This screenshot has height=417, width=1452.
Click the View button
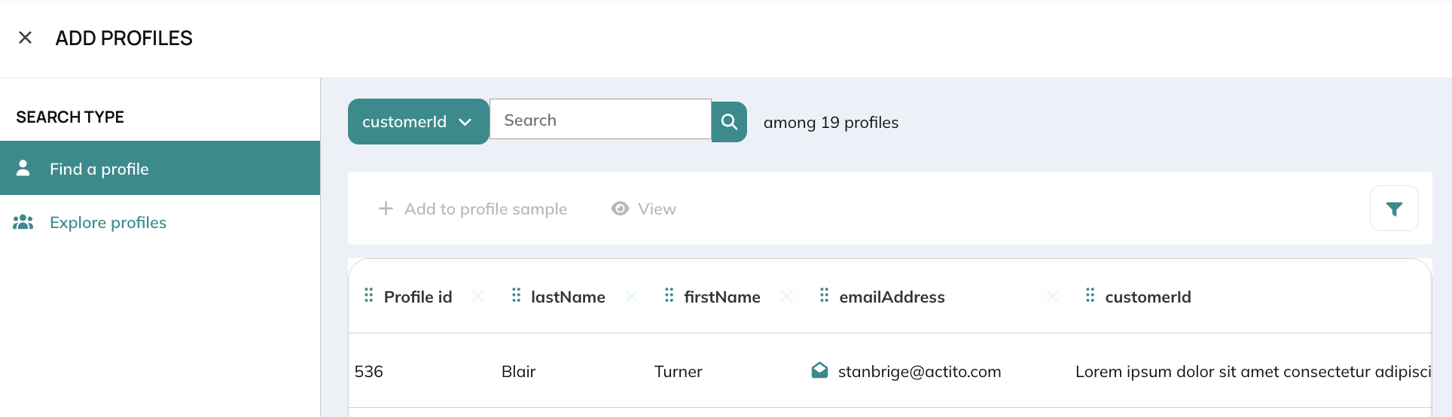click(x=643, y=208)
